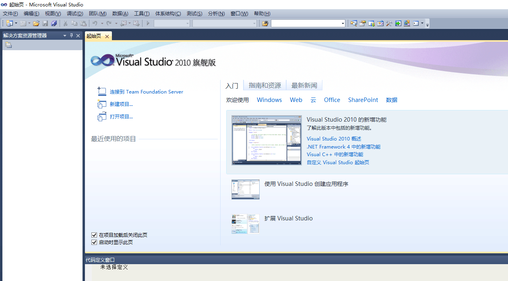Viewport: 508px width, 281px height.
Task: Click the Toolbox hammer-and-wrench icon
Action: click(x=389, y=23)
